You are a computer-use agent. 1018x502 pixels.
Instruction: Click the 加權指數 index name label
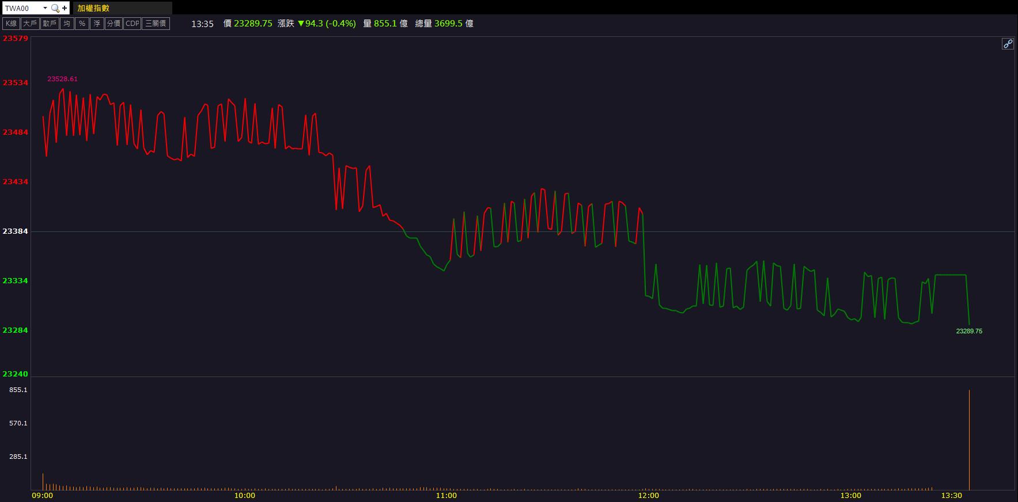pos(93,8)
